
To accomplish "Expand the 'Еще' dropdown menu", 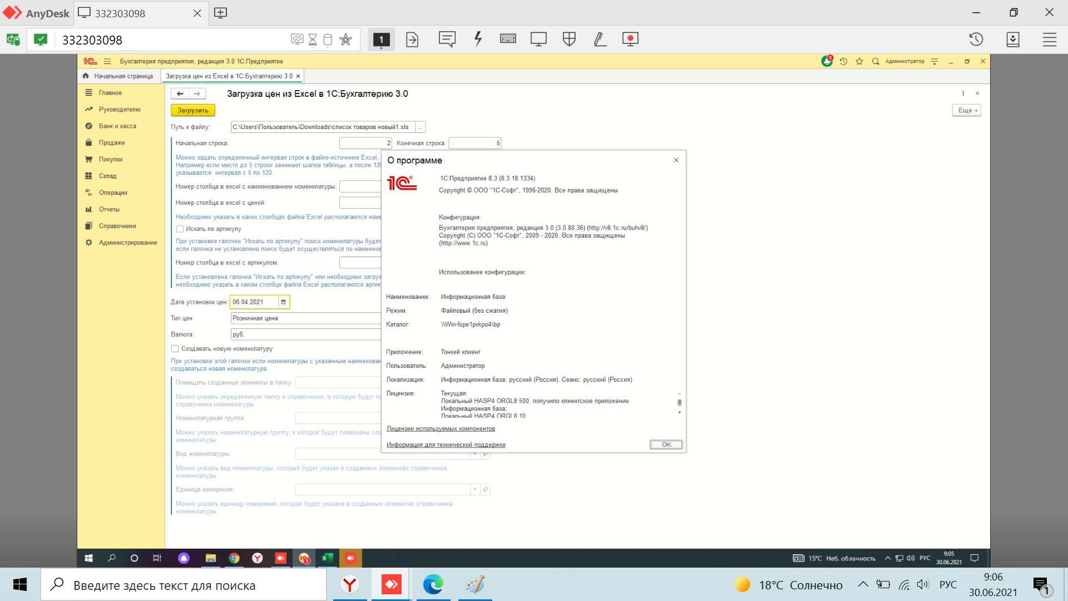I will point(967,110).
